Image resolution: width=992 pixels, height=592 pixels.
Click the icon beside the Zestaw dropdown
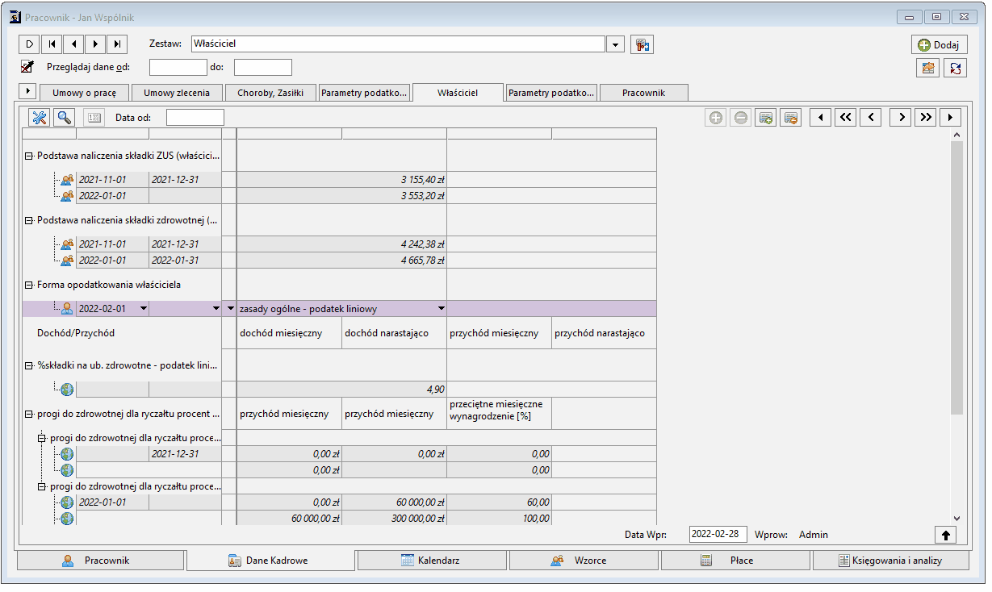click(642, 44)
